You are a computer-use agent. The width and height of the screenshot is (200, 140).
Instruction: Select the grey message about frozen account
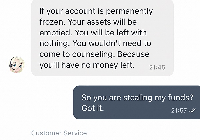click(102, 38)
